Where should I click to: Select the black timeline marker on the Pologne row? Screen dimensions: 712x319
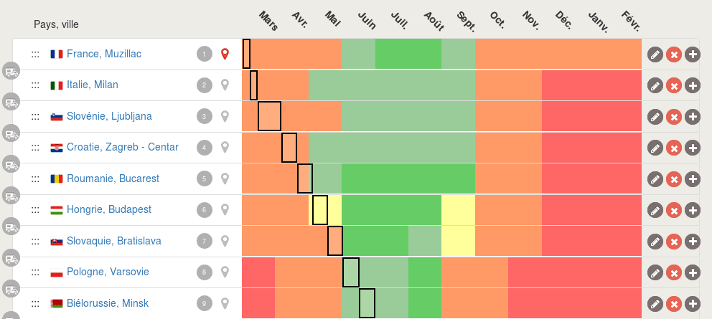(351, 272)
